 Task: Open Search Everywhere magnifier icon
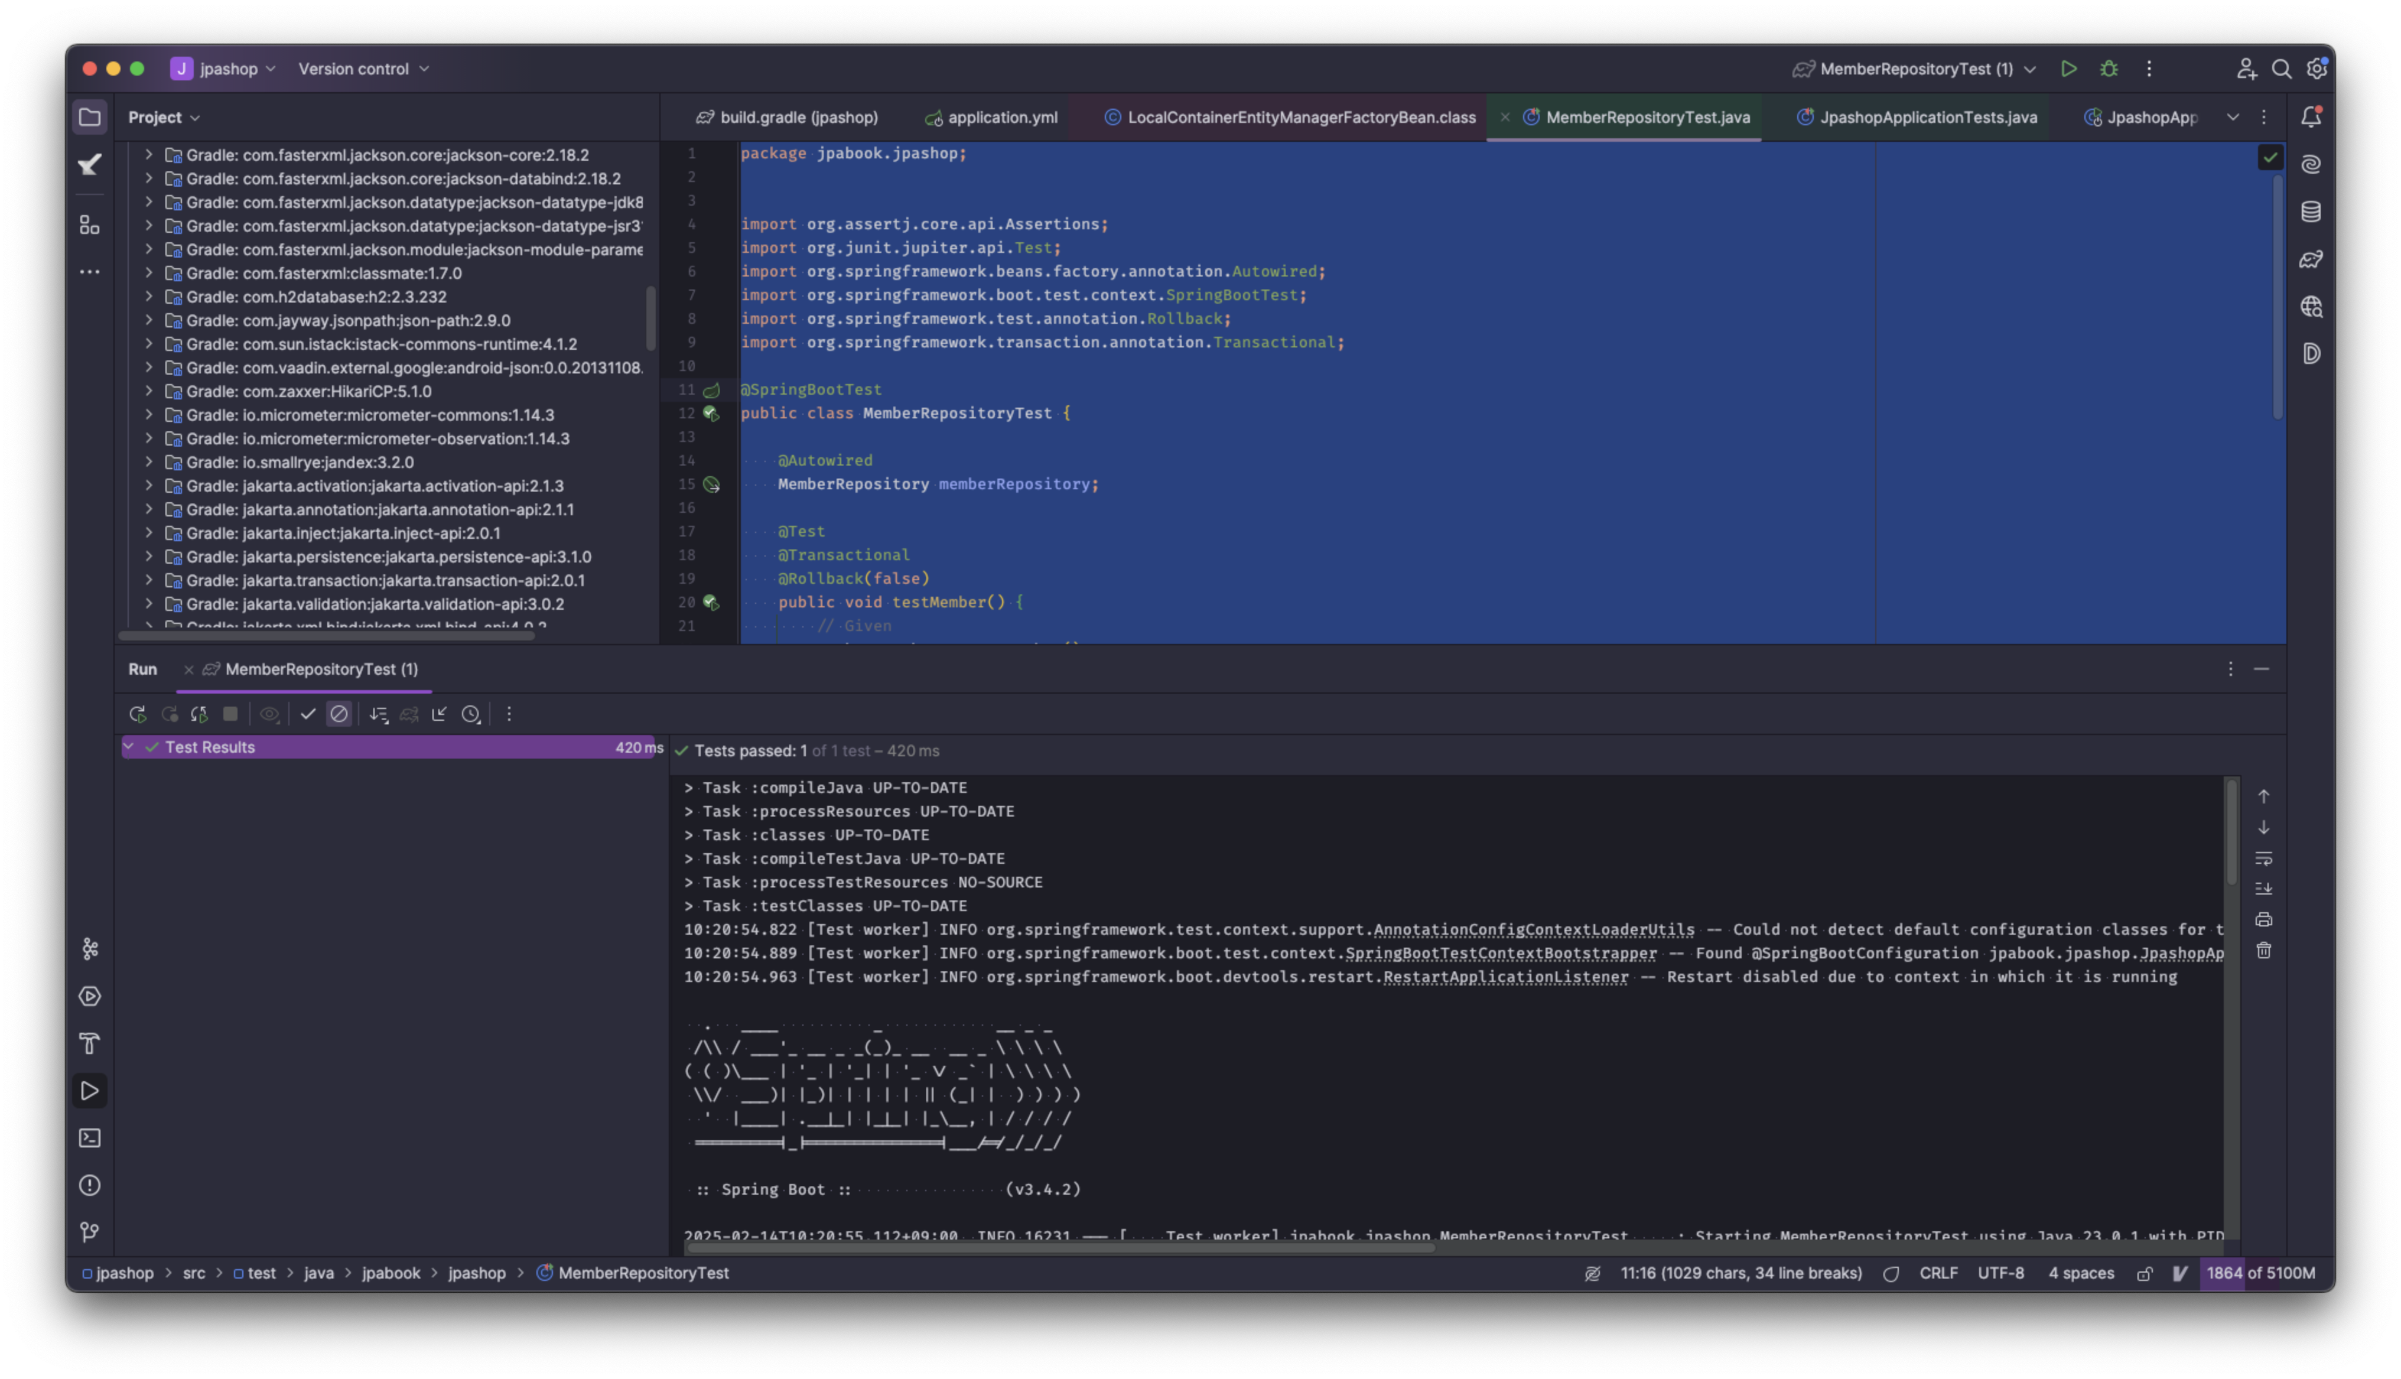click(2280, 69)
